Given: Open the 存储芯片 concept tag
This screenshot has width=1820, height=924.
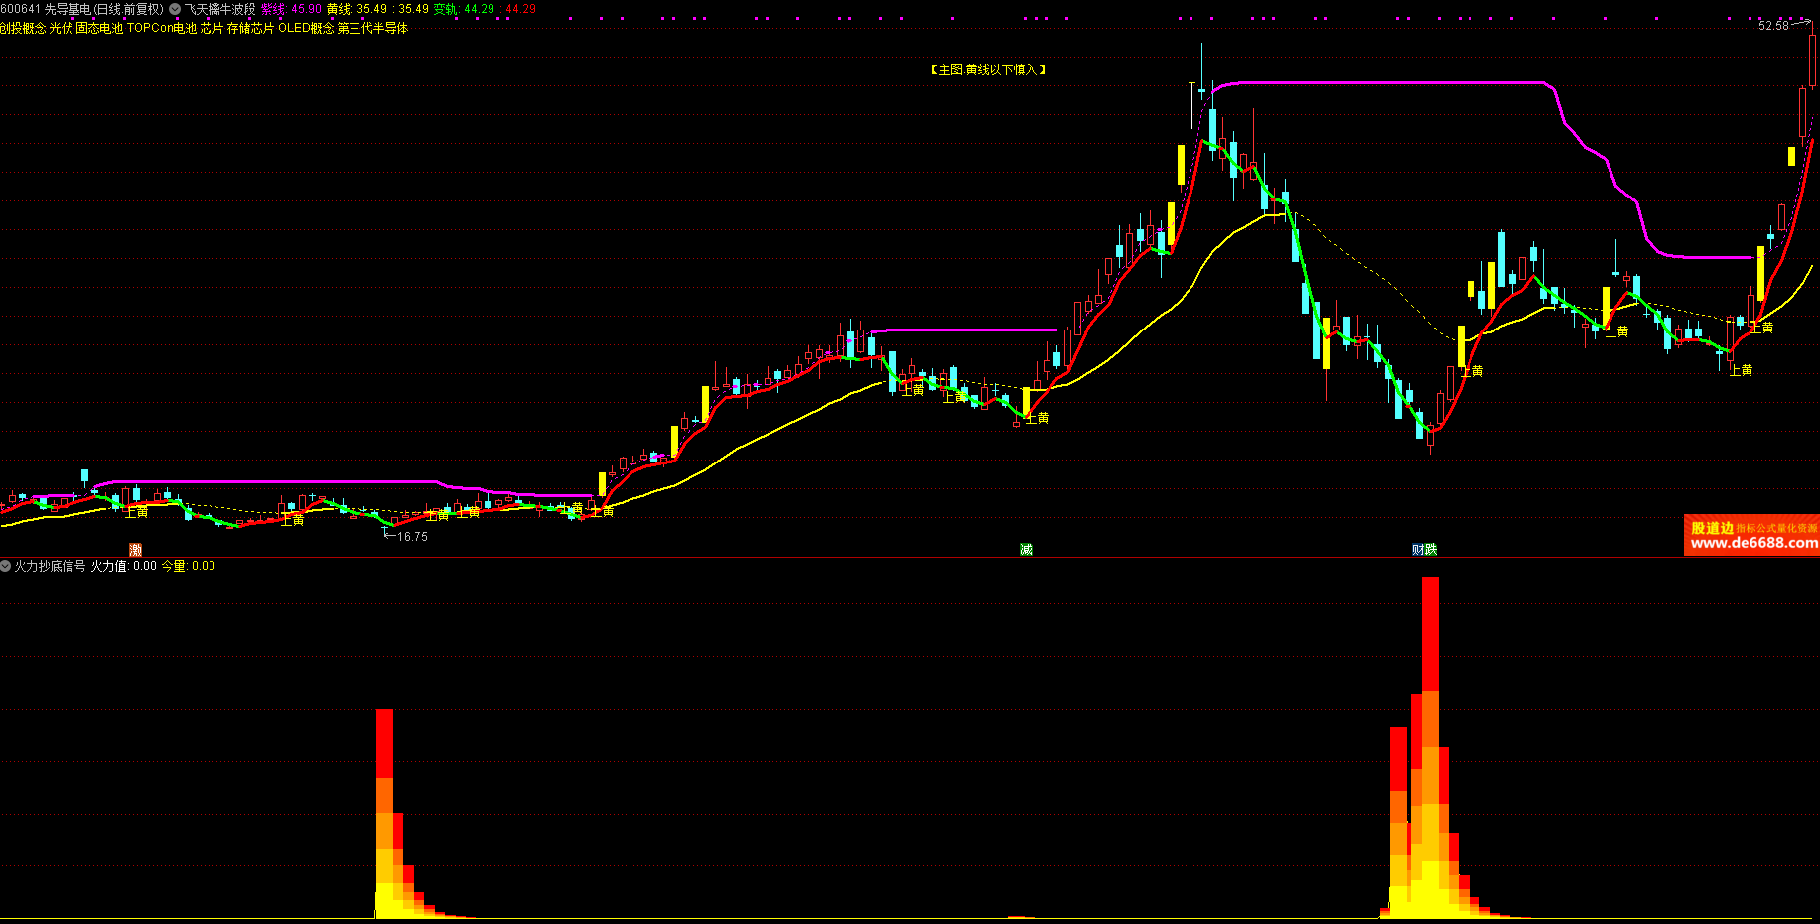Looking at the screenshot, I should 250,28.
